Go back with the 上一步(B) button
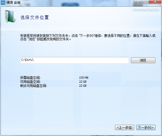Image resolution: width=162 pixels, height=136 pixels. pos(125,127)
